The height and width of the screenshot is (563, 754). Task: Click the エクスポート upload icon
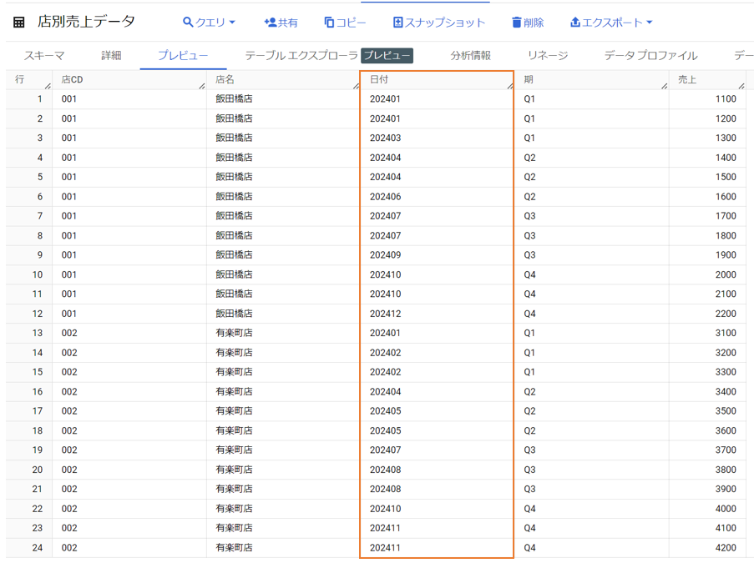click(x=575, y=22)
